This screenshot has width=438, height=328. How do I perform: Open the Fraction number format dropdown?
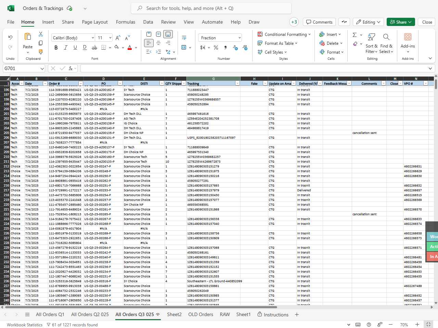[240, 38]
